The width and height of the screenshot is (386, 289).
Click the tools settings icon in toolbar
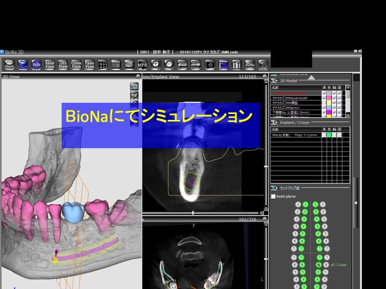pos(236,65)
